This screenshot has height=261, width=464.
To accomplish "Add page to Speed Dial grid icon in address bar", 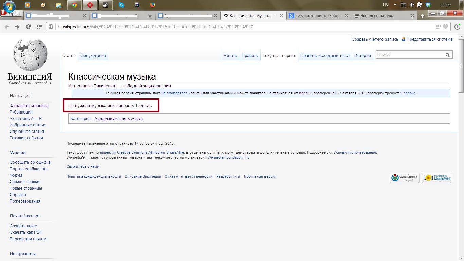I will click(x=439, y=27).
